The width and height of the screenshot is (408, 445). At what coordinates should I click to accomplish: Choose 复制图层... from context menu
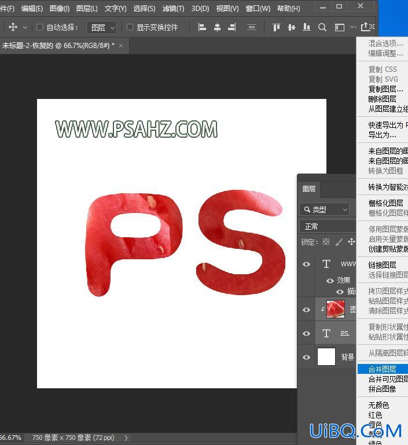(x=383, y=89)
